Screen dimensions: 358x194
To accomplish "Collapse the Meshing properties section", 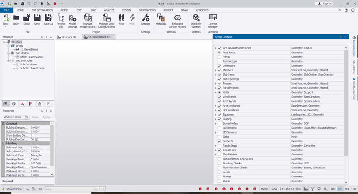I will (x=4, y=143).
